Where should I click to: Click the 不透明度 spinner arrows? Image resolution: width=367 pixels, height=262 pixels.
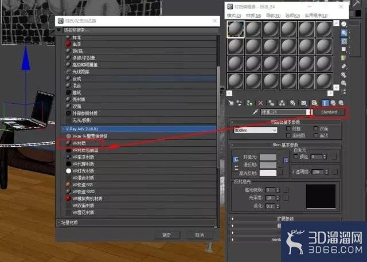point(327,172)
